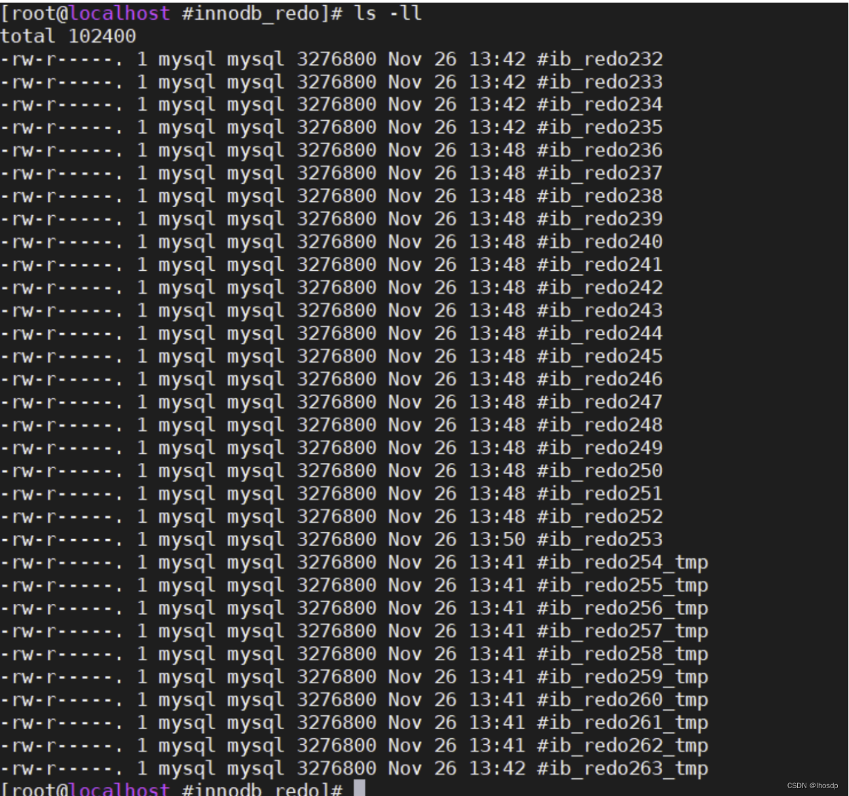Click the filename #ib_redo243
Screen dimensions: 849x796
point(600,311)
